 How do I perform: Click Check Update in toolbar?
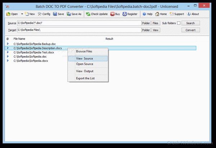88,14
